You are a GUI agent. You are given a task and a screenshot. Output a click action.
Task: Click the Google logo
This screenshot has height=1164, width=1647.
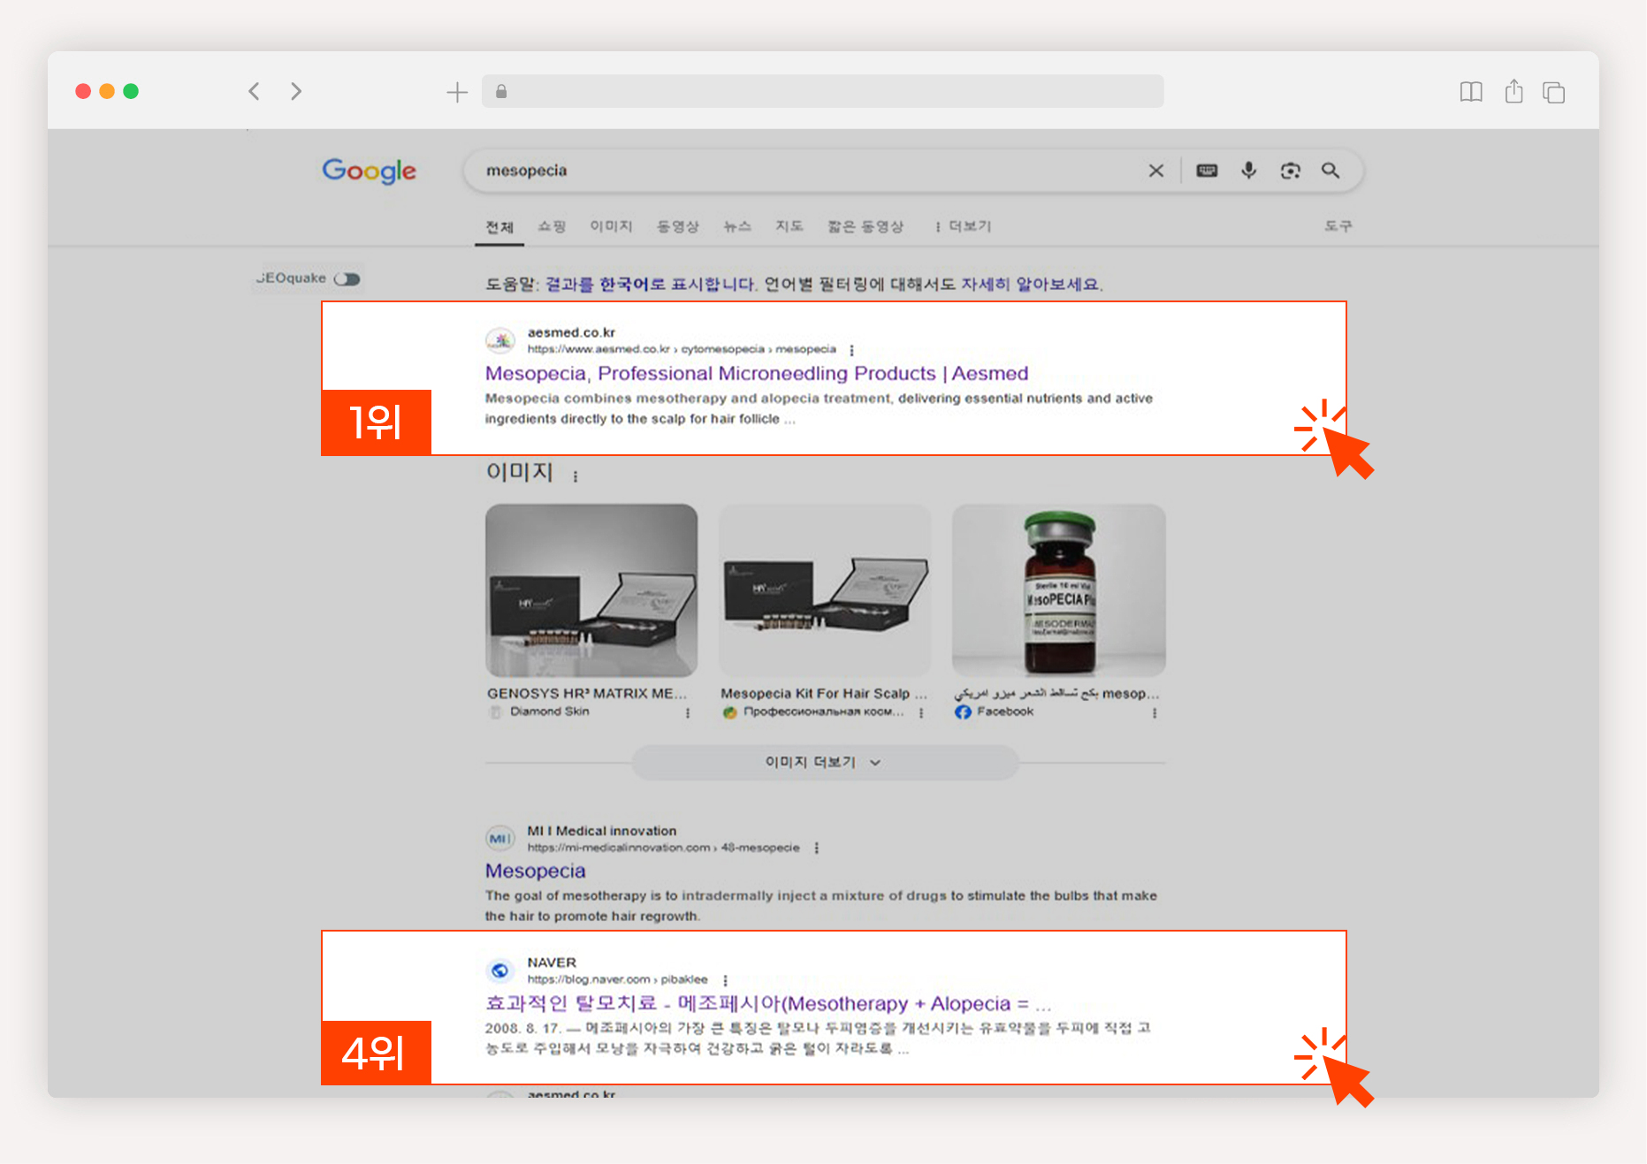coord(369,171)
